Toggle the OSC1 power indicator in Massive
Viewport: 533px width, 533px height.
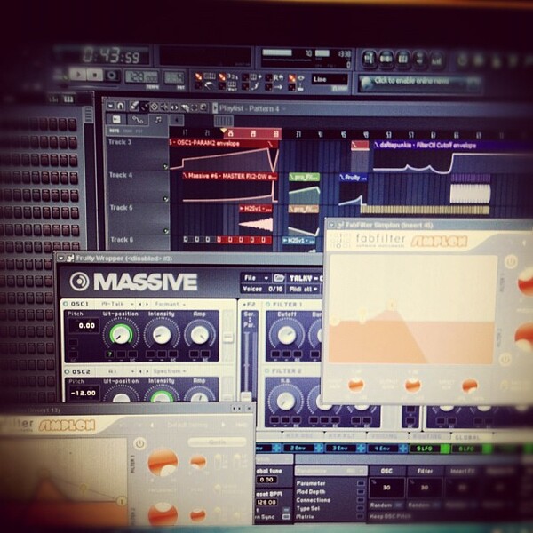66,304
